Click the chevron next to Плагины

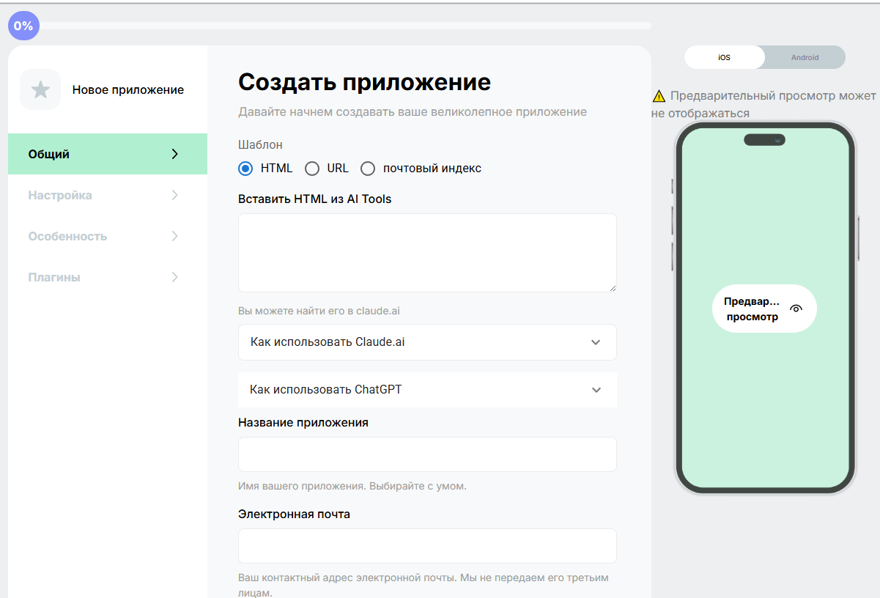click(174, 277)
